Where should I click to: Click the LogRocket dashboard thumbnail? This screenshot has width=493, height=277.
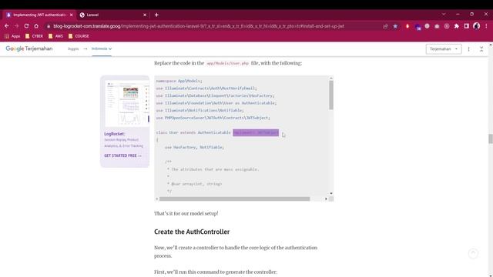coord(127,103)
